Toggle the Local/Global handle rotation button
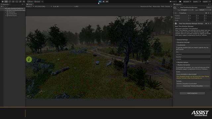This screenshot has height=119, width=212. [x=37, y=2]
